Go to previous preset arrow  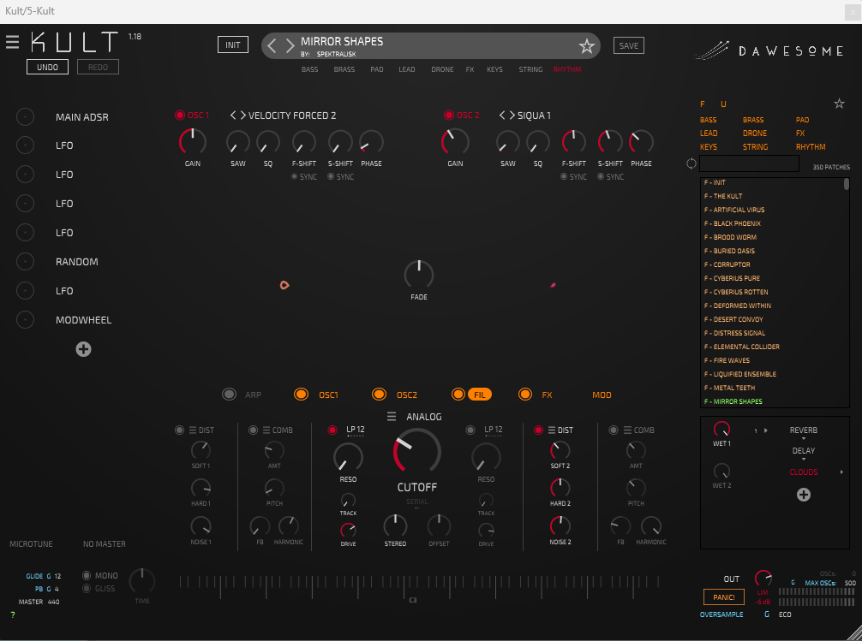tap(272, 45)
